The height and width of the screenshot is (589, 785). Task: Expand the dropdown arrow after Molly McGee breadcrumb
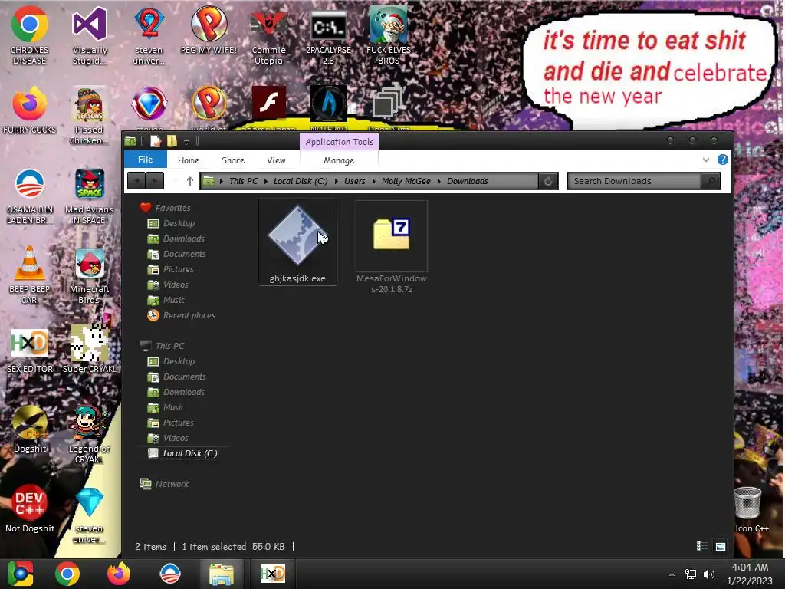coord(439,181)
